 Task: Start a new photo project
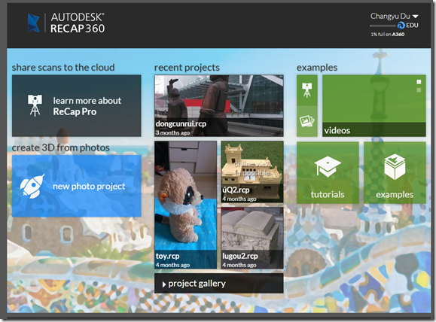(x=77, y=186)
